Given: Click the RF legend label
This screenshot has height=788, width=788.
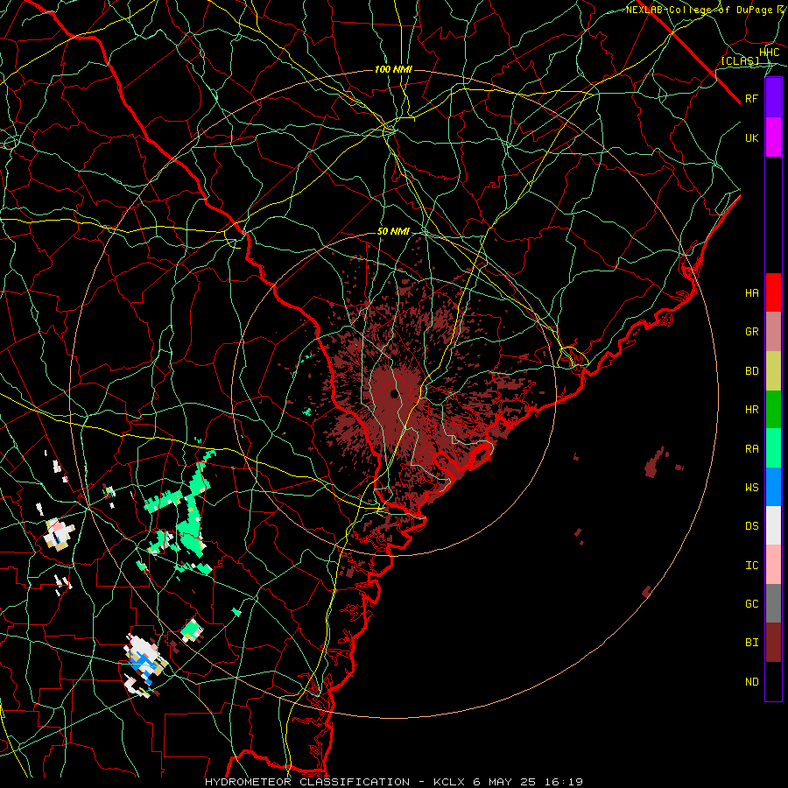Looking at the screenshot, I should coord(751,98).
